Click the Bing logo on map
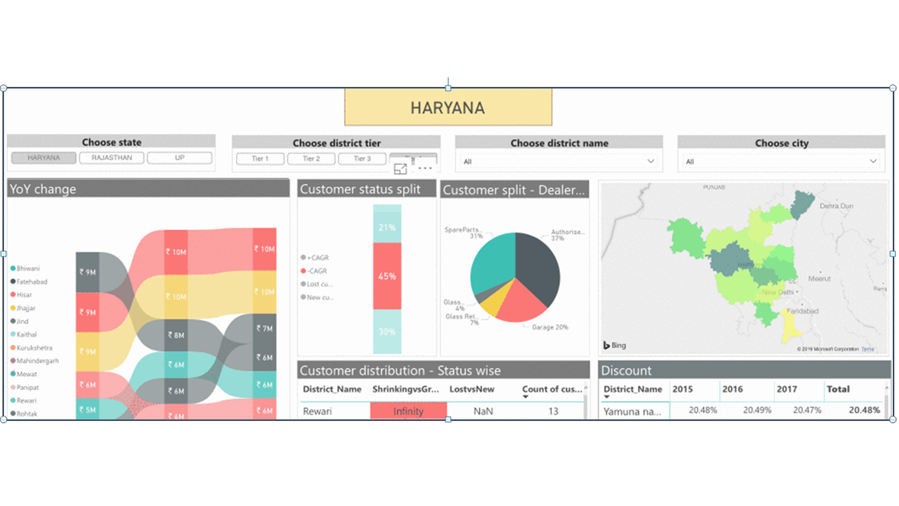 [614, 345]
